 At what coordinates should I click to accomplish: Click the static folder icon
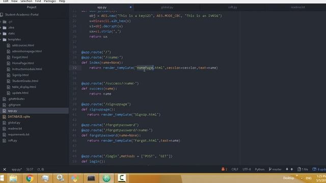pyautogui.click(x=5, y=34)
